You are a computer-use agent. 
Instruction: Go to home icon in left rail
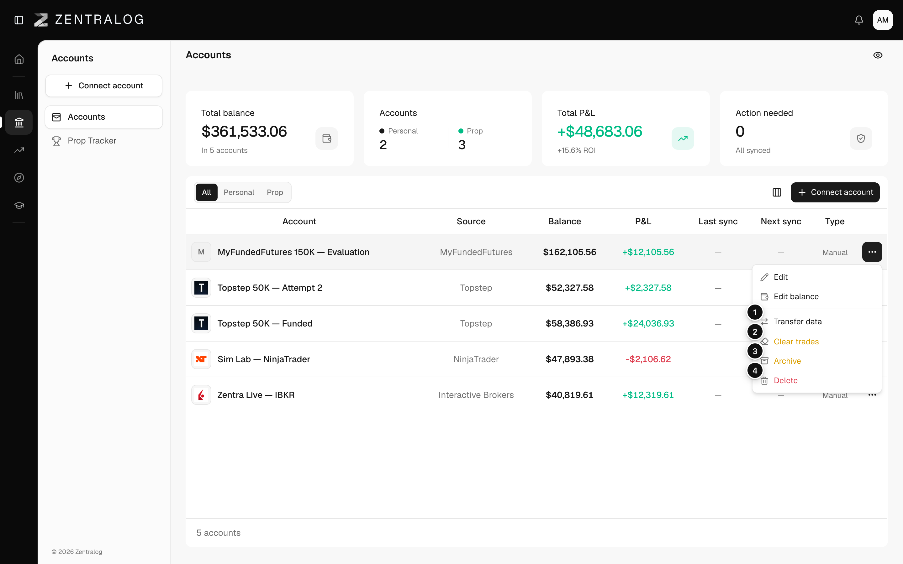point(19,59)
